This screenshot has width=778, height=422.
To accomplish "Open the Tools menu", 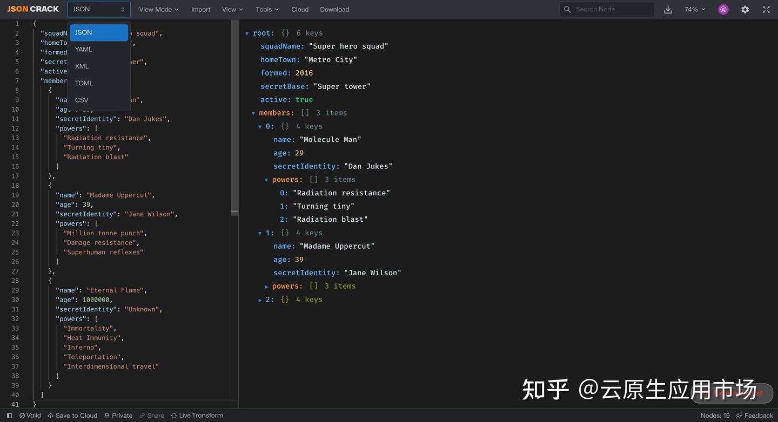I will (266, 9).
